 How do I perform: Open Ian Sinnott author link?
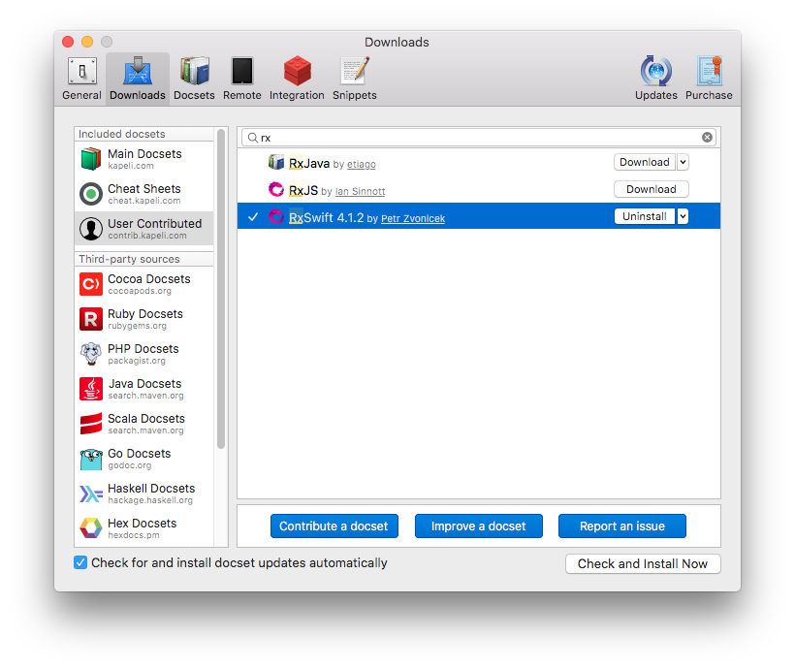[360, 191]
